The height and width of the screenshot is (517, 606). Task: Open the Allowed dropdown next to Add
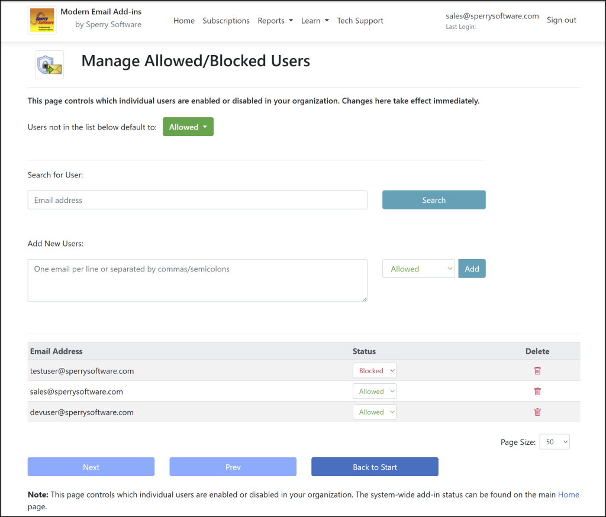418,268
